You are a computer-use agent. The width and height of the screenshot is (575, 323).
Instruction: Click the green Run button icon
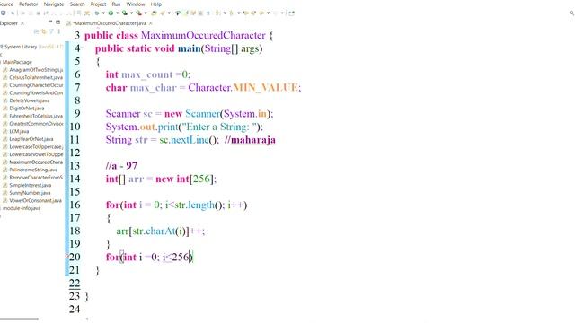click(x=111, y=13)
